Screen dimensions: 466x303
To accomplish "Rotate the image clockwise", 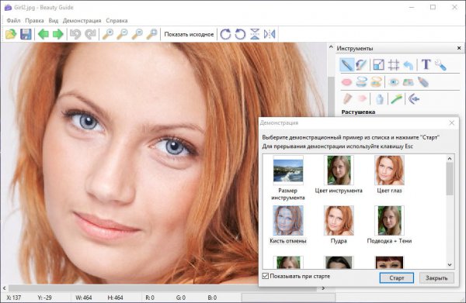I will pyautogui.click(x=225, y=34).
